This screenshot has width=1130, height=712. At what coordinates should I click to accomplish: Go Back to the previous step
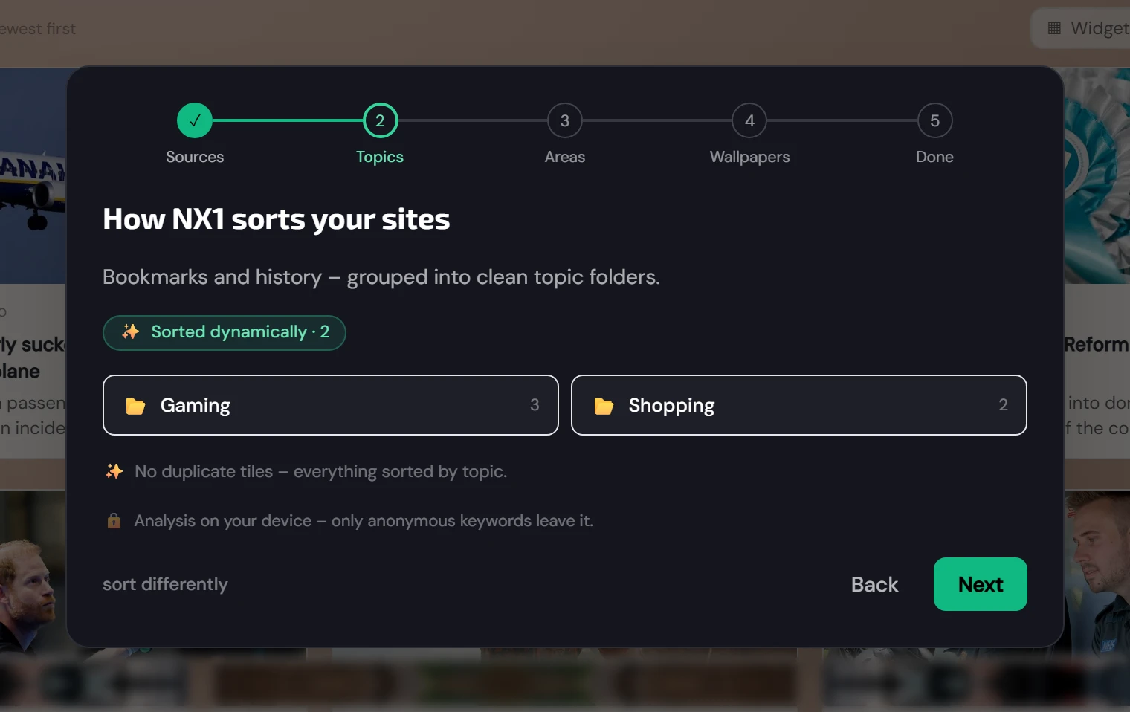[874, 585]
